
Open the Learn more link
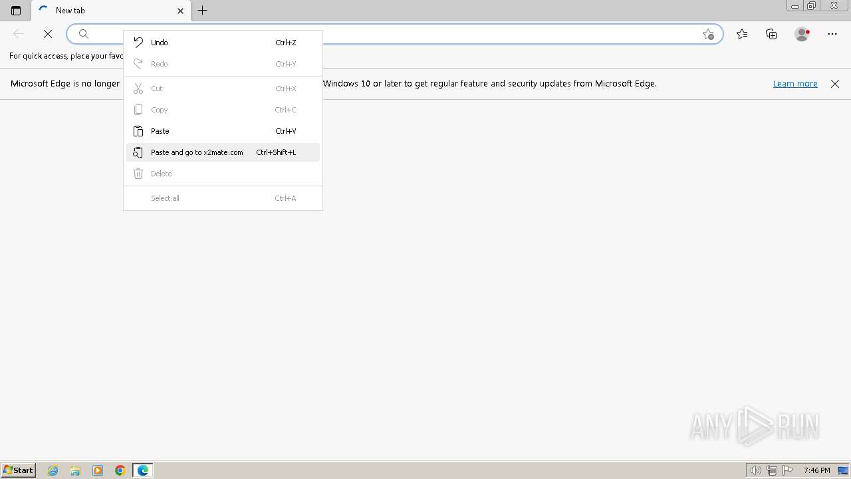pos(795,84)
